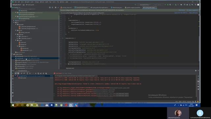The image size is (211, 119).
Task: Expand all test results in Run toolbar
Action: coord(27,73)
